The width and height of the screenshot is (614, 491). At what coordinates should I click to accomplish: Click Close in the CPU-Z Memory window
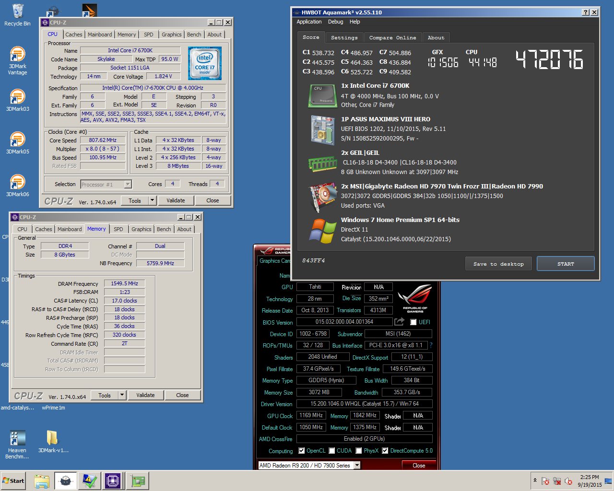[182, 395]
